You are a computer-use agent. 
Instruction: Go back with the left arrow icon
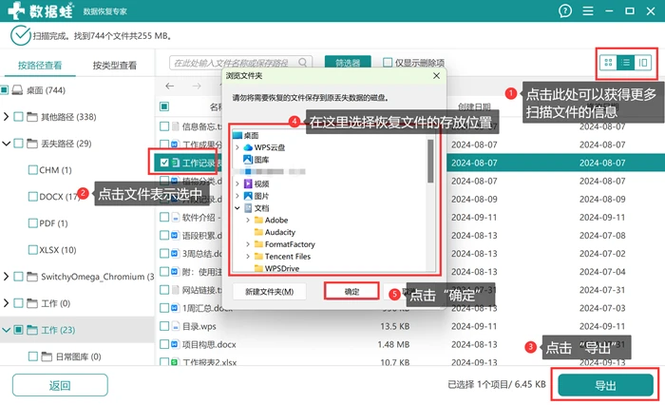click(x=170, y=87)
